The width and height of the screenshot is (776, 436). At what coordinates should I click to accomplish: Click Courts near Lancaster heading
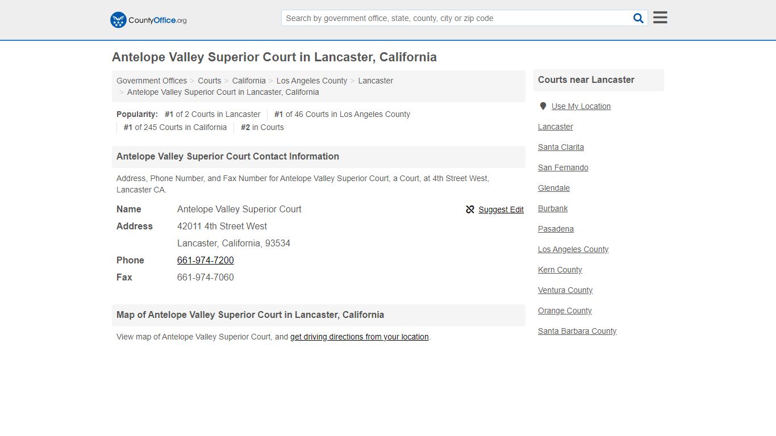point(586,80)
